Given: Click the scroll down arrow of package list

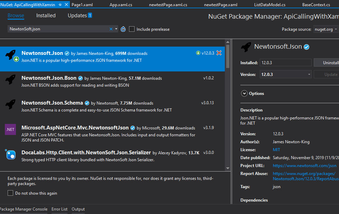Looking at the screenshot, I should 228,168.
